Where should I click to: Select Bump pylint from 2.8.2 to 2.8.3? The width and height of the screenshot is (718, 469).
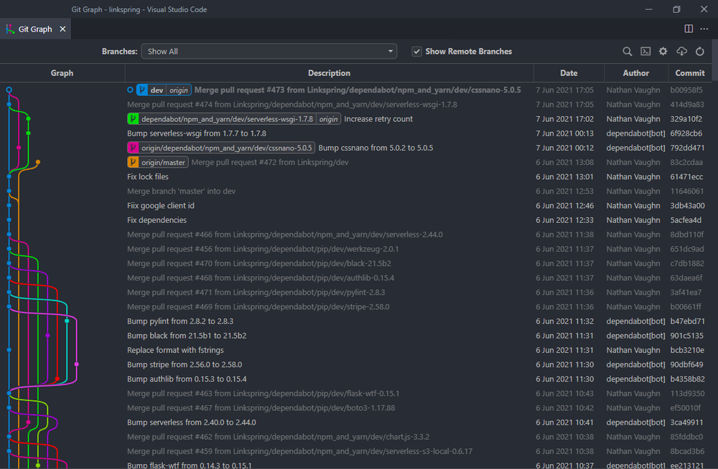click(x=180, y=321)
